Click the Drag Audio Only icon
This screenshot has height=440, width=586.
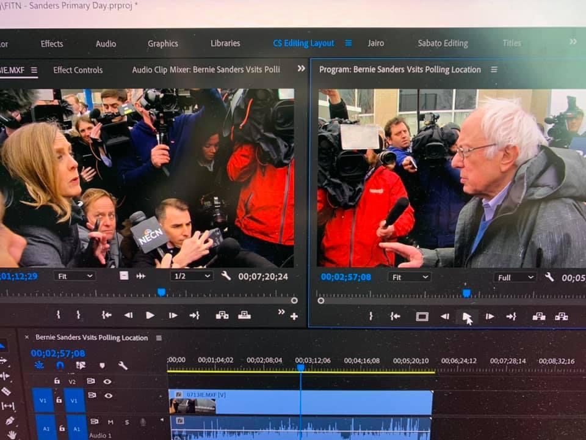point(141,276)
